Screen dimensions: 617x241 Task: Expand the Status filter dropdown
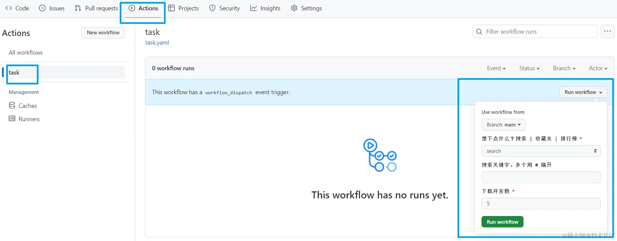click(529, 68)
